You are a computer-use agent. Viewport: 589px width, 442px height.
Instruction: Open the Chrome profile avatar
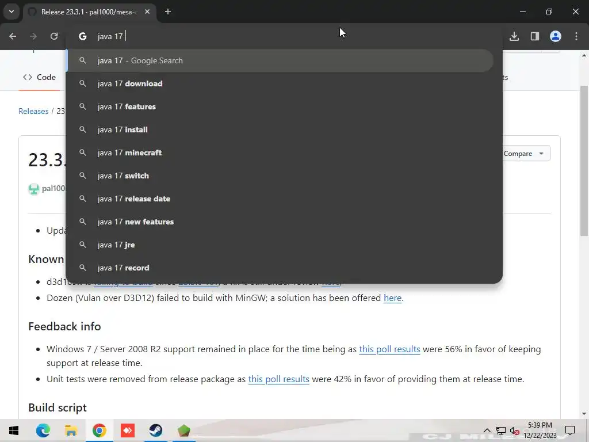tap(556, 36)
